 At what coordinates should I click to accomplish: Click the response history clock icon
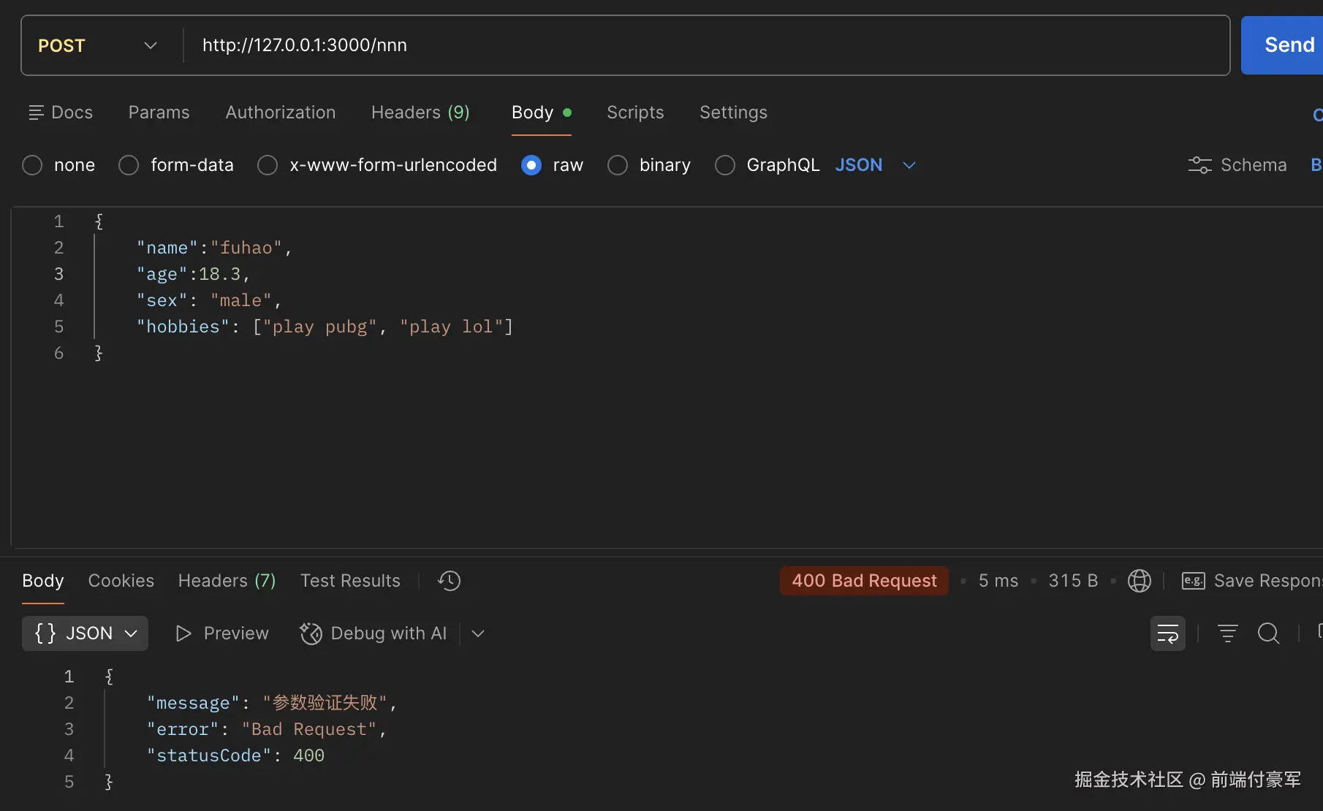tap(449, 581)
